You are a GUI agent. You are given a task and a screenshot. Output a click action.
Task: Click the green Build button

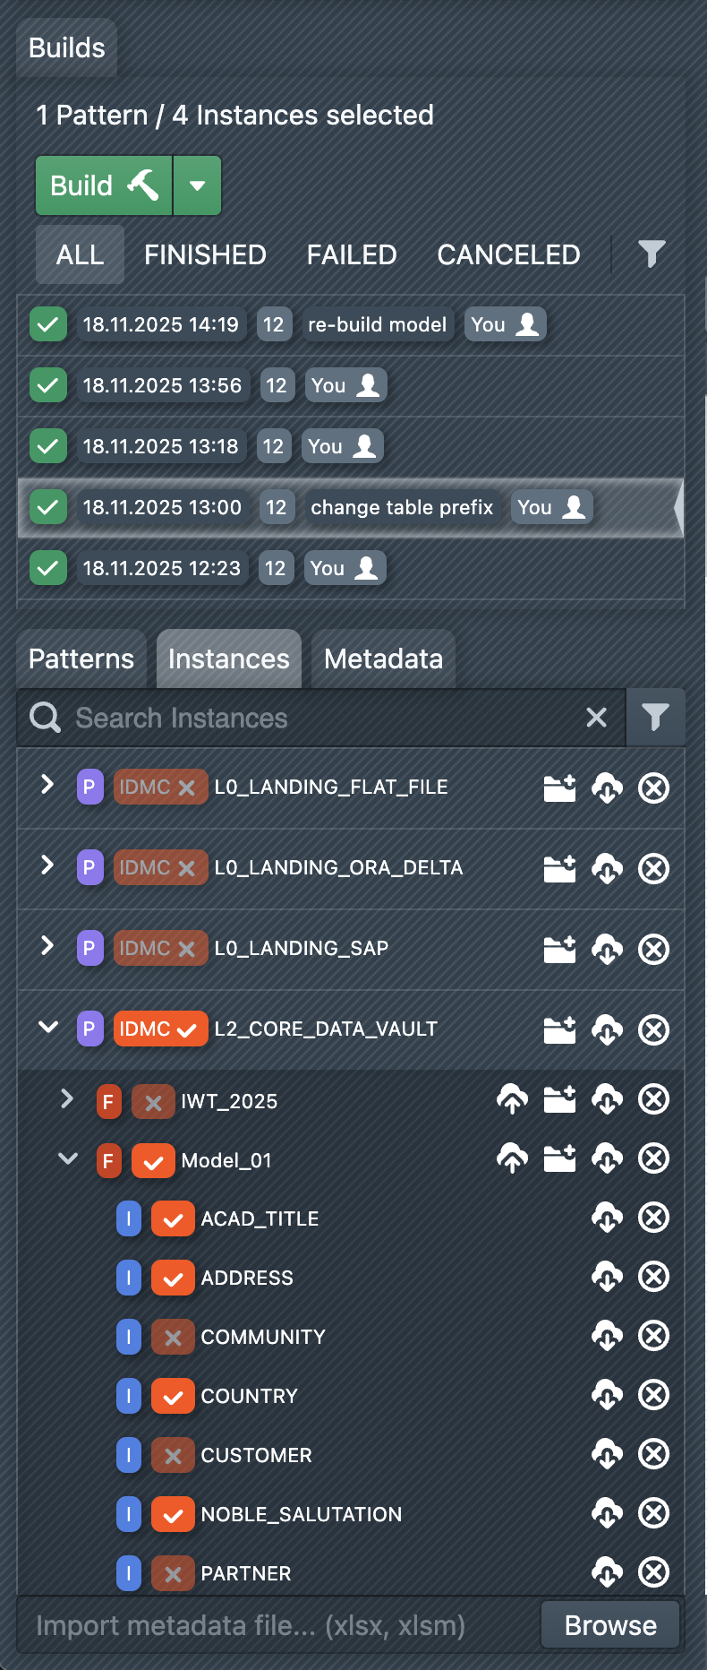click(x=104, y=185)
